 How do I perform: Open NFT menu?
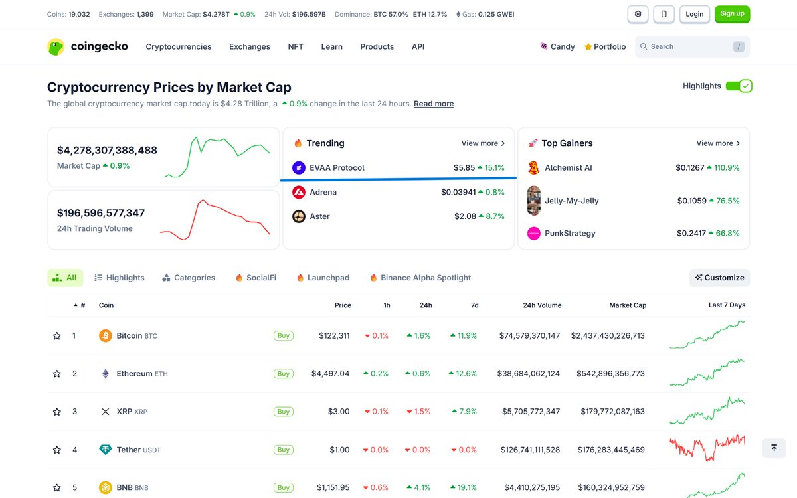coord(296,46)
